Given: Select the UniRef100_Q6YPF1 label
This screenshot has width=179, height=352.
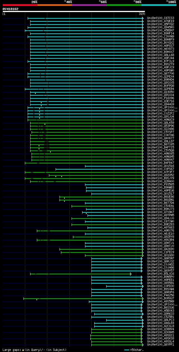Looking at the screenshot, I should tap(161, 345).
